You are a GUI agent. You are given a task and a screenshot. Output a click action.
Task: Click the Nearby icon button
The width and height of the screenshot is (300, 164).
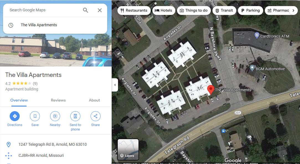coord(55,116)
